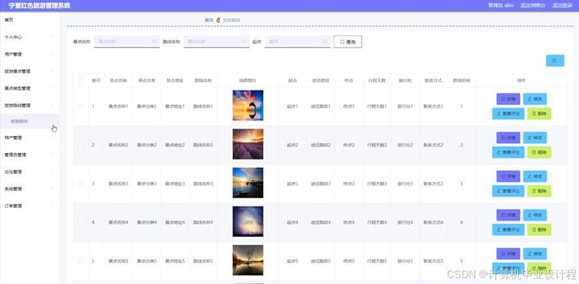Select the checkbox for row 2
The image size is (579, 284).
pyautogui.click(x=80, y=145)
